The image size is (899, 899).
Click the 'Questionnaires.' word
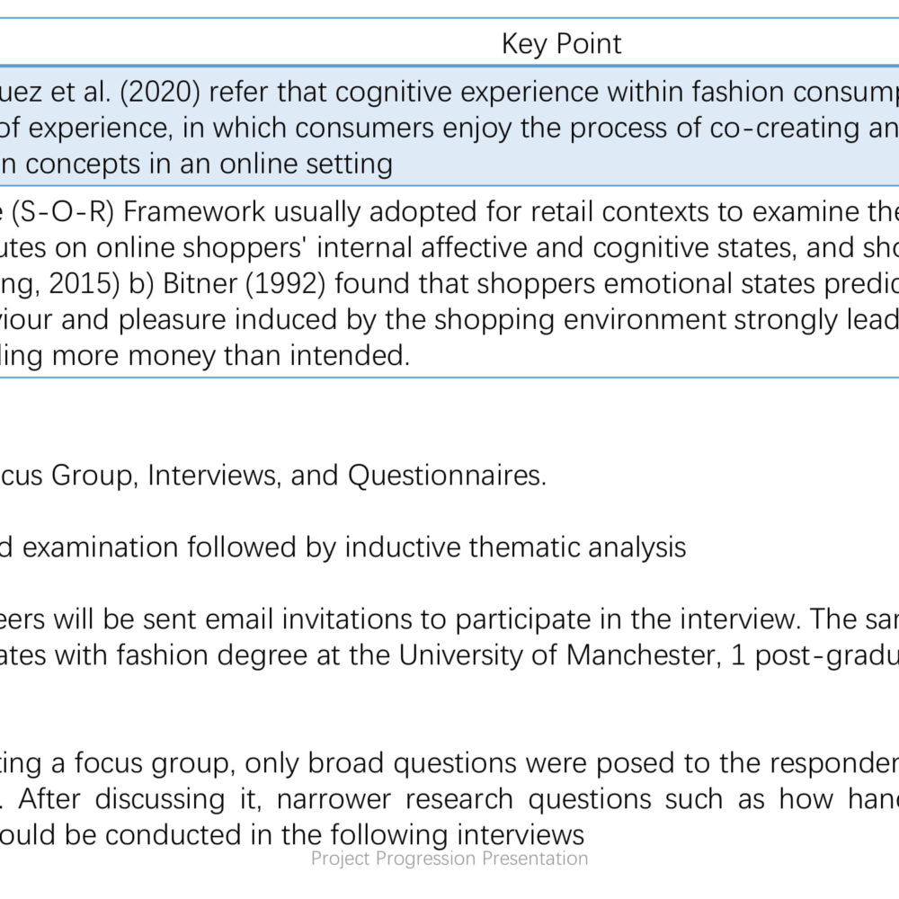pyautogui.click(x=447, y=476)
